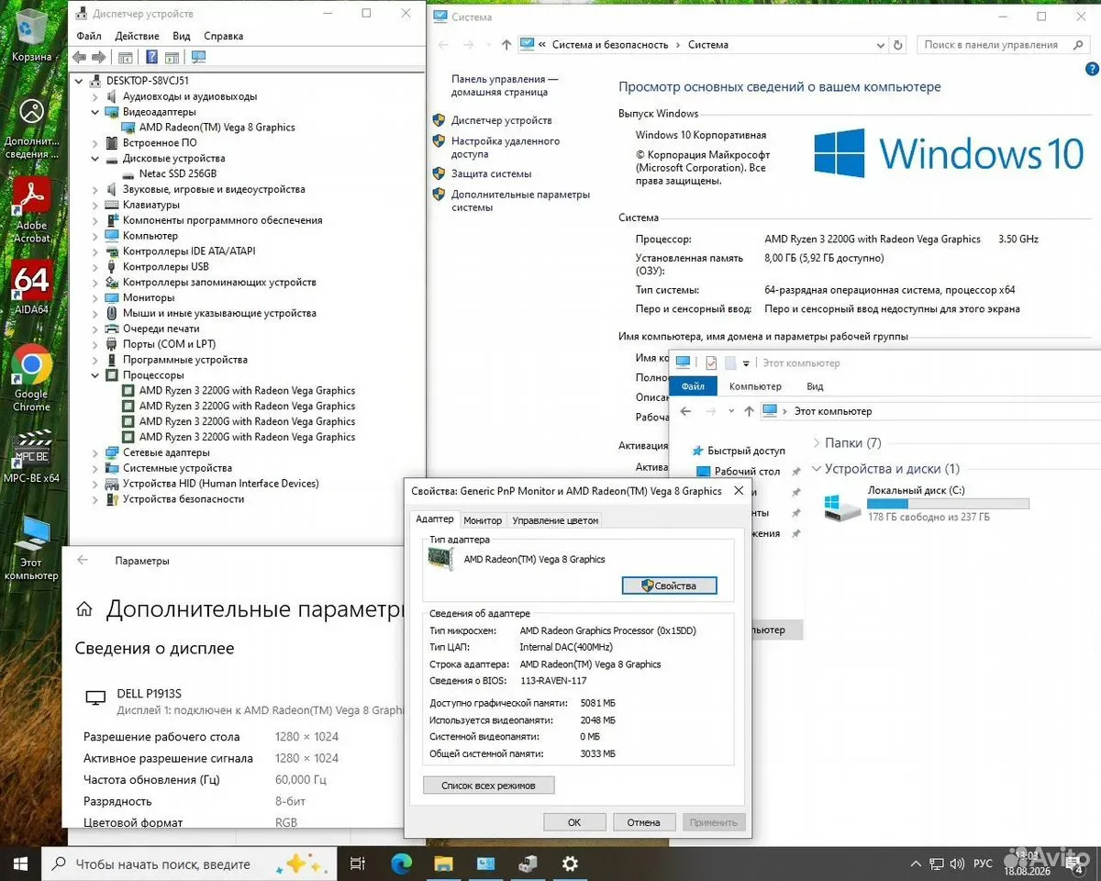Click Система и безопасность in the address breadcrumb

tap(609, 44)
